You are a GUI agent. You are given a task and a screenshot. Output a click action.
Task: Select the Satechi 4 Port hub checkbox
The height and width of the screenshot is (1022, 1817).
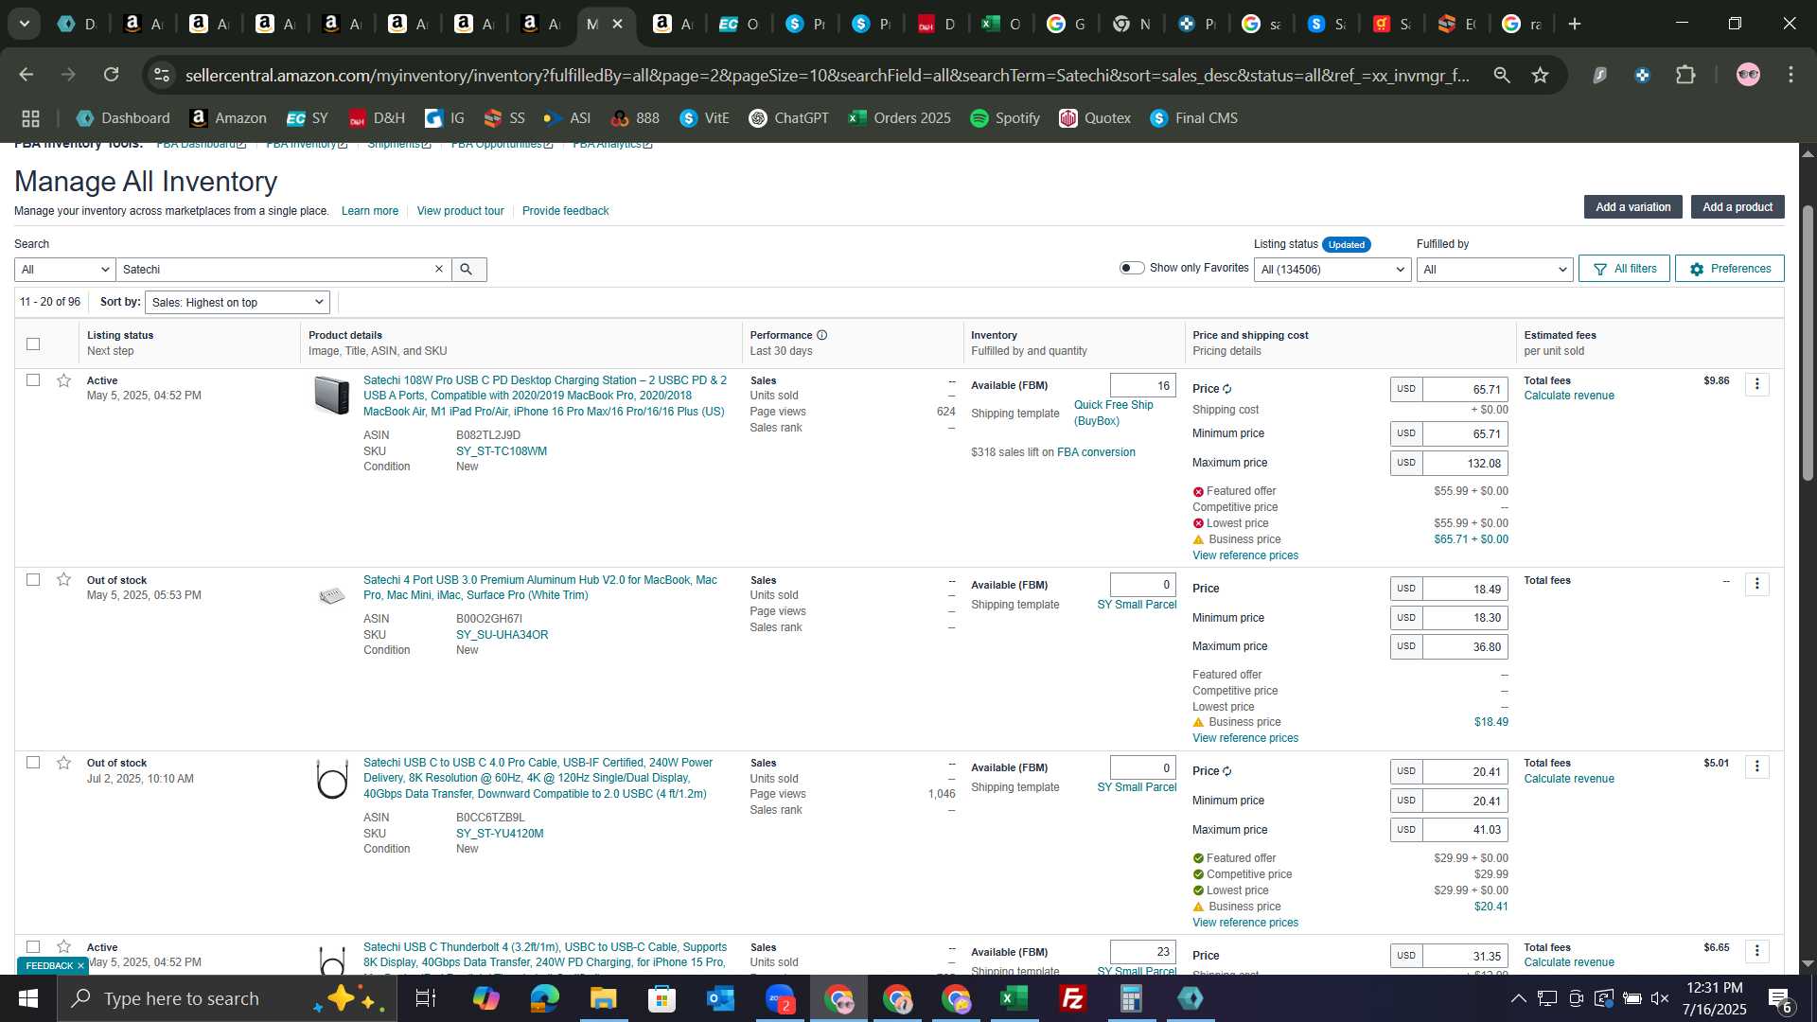click(33, 579)
